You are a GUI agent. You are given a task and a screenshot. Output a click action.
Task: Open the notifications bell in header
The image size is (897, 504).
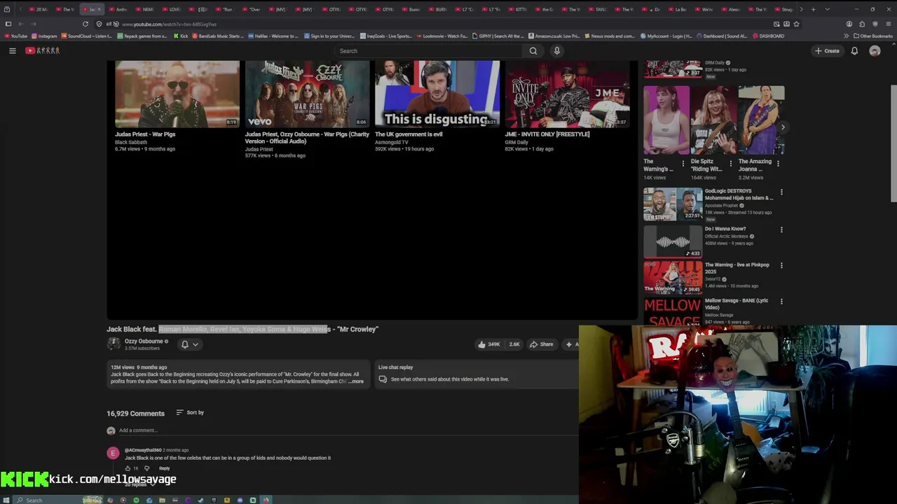pyautogui.click(x=854, y=50)
